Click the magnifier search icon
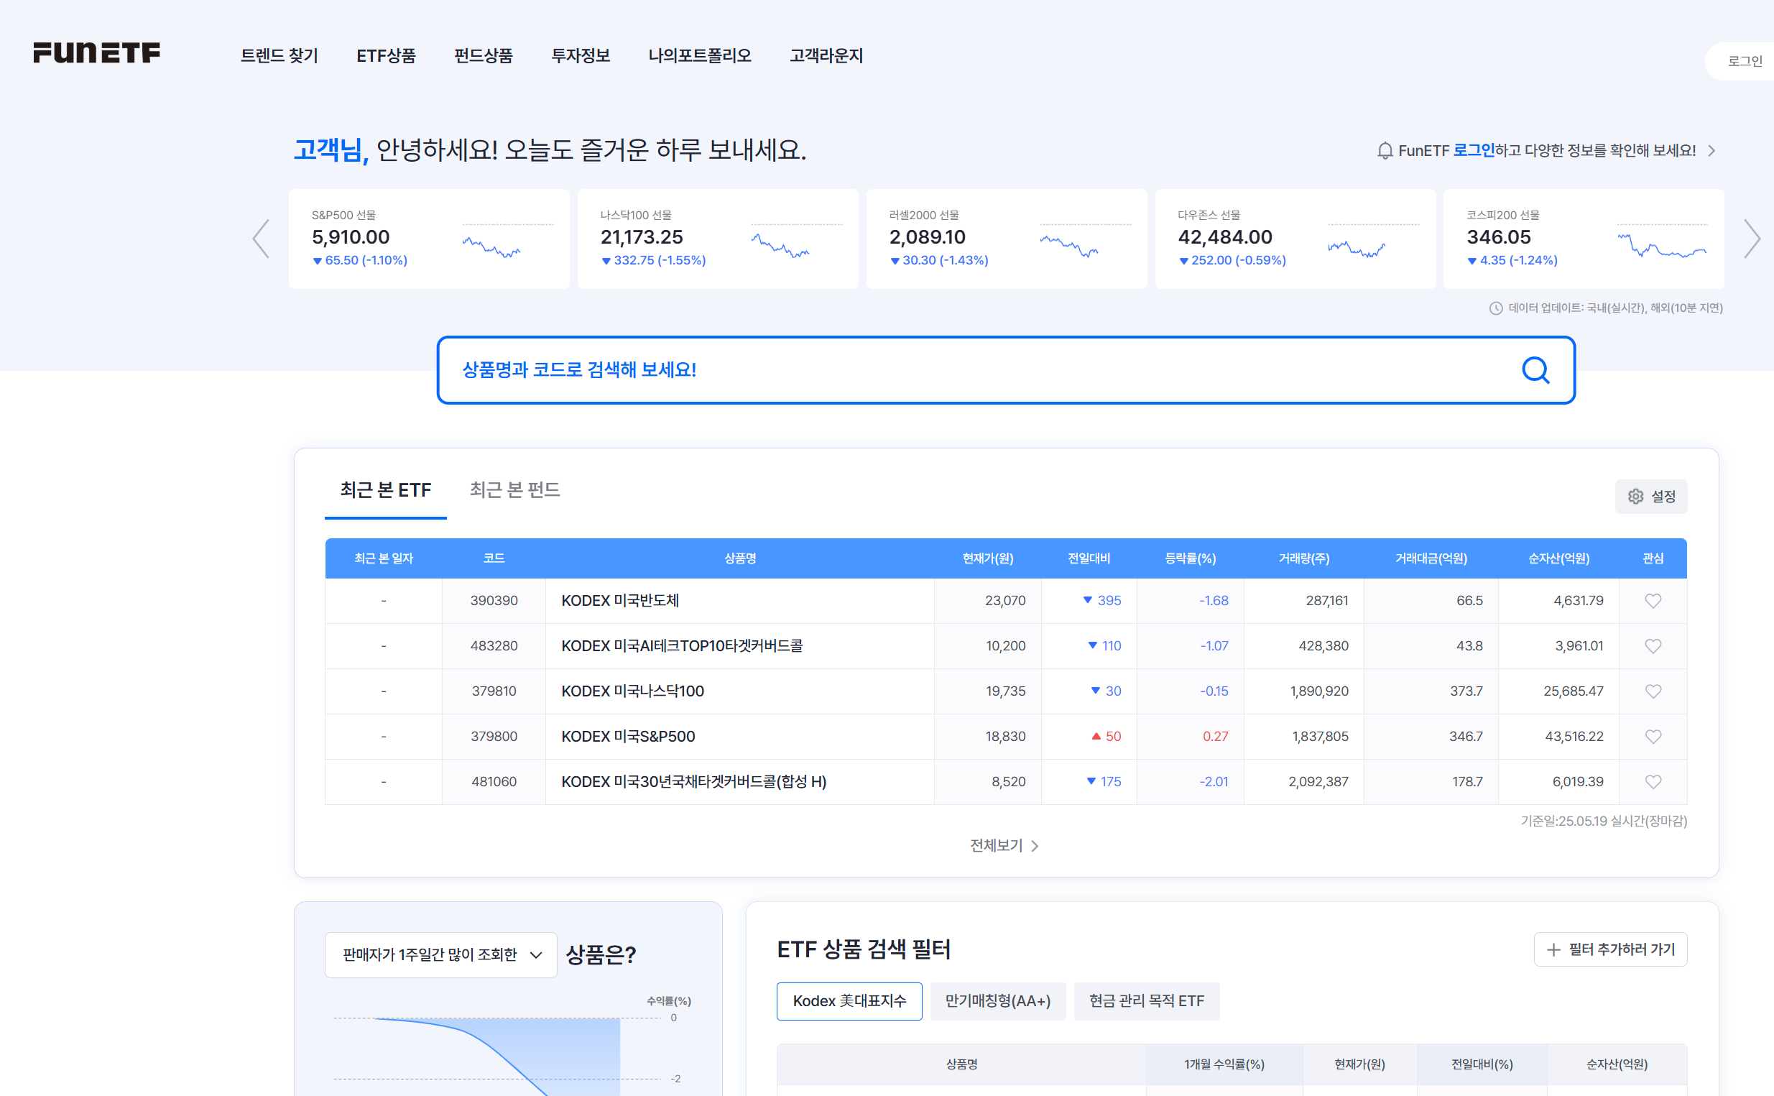1774x1096 pixels. (1535, 370)
